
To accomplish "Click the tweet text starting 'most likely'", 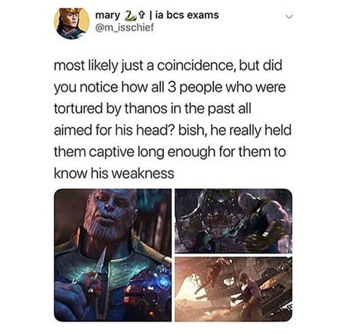I will (x=173, y=119).
